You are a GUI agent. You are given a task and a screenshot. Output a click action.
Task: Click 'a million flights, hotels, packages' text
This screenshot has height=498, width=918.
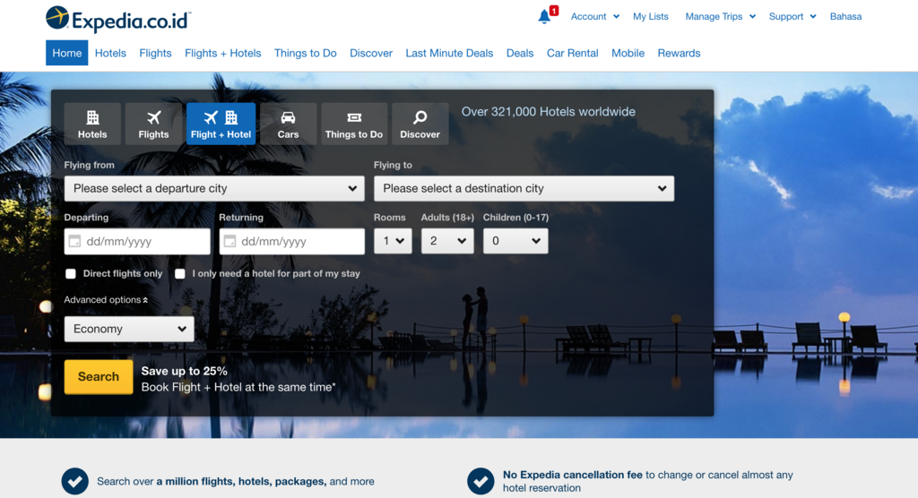pyautogui.click(x=241, y=482)
